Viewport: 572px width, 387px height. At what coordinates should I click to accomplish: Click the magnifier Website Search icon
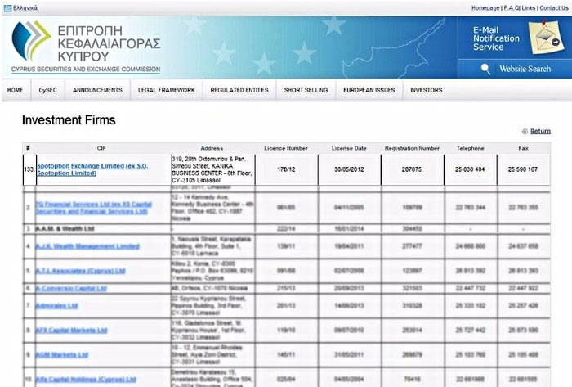(x=485, y=69)
